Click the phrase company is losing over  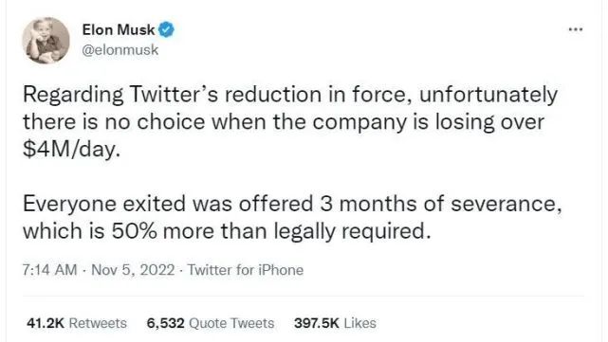coord(428,122)
